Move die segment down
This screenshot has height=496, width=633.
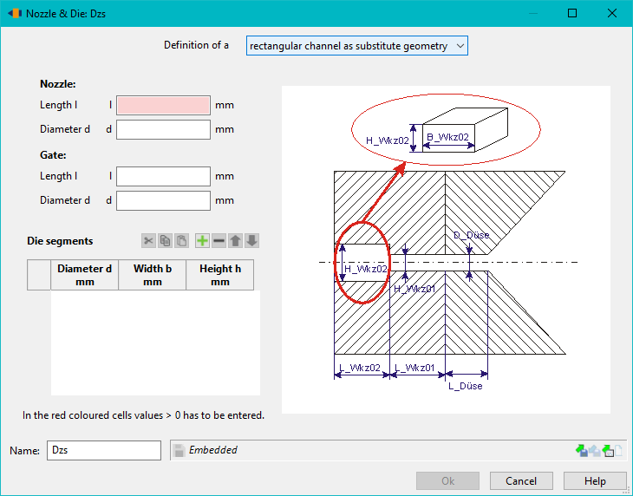(251, 241)
